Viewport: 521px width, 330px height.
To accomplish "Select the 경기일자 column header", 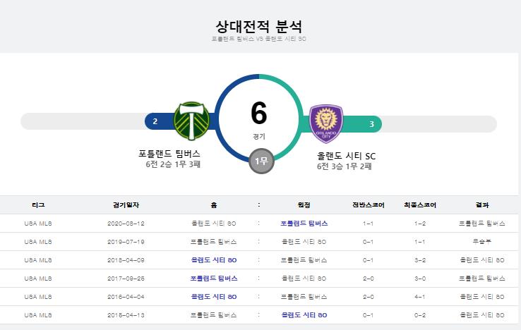I will point(126,204).
